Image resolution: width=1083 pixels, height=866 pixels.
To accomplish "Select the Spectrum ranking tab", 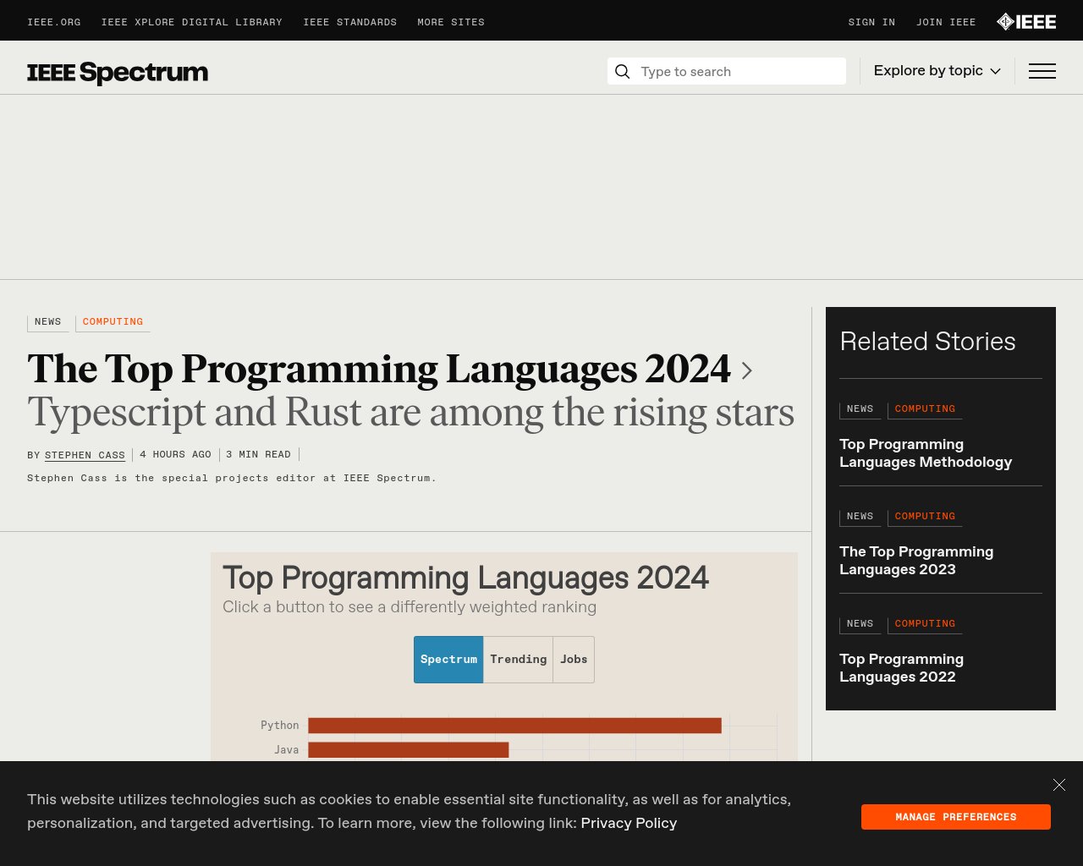I will click(x=448, y=660).
